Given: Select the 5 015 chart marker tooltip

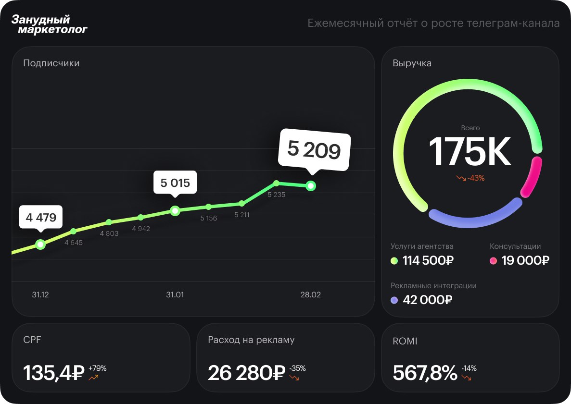Looking at the screenshot, I should click(x=175, y=183).
